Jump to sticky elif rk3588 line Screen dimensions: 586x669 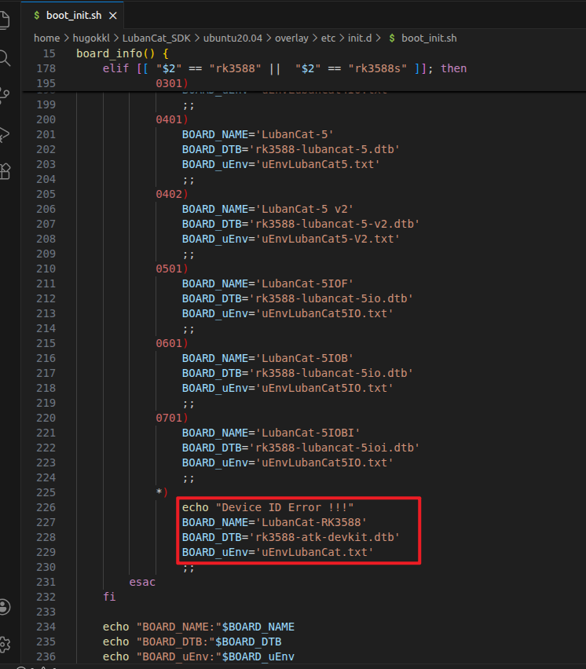pyautogui.click(x=283, y=68)
